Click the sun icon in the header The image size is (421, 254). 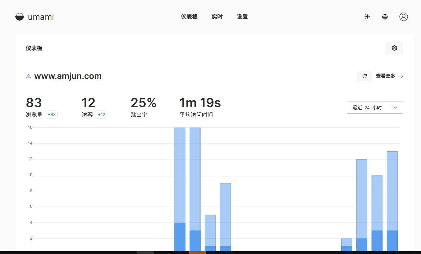pos(367,17)
